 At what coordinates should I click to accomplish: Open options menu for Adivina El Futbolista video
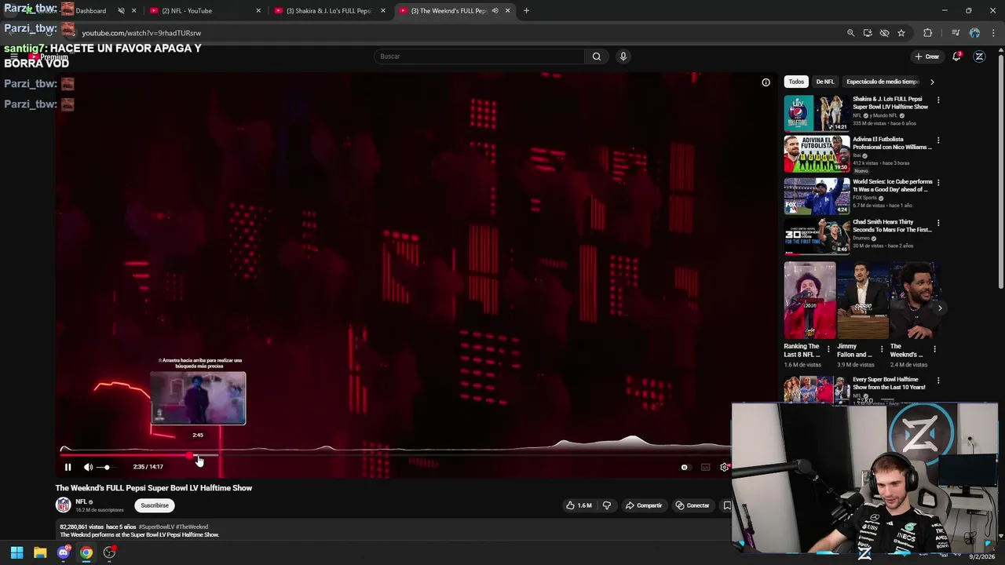(937, 141)
